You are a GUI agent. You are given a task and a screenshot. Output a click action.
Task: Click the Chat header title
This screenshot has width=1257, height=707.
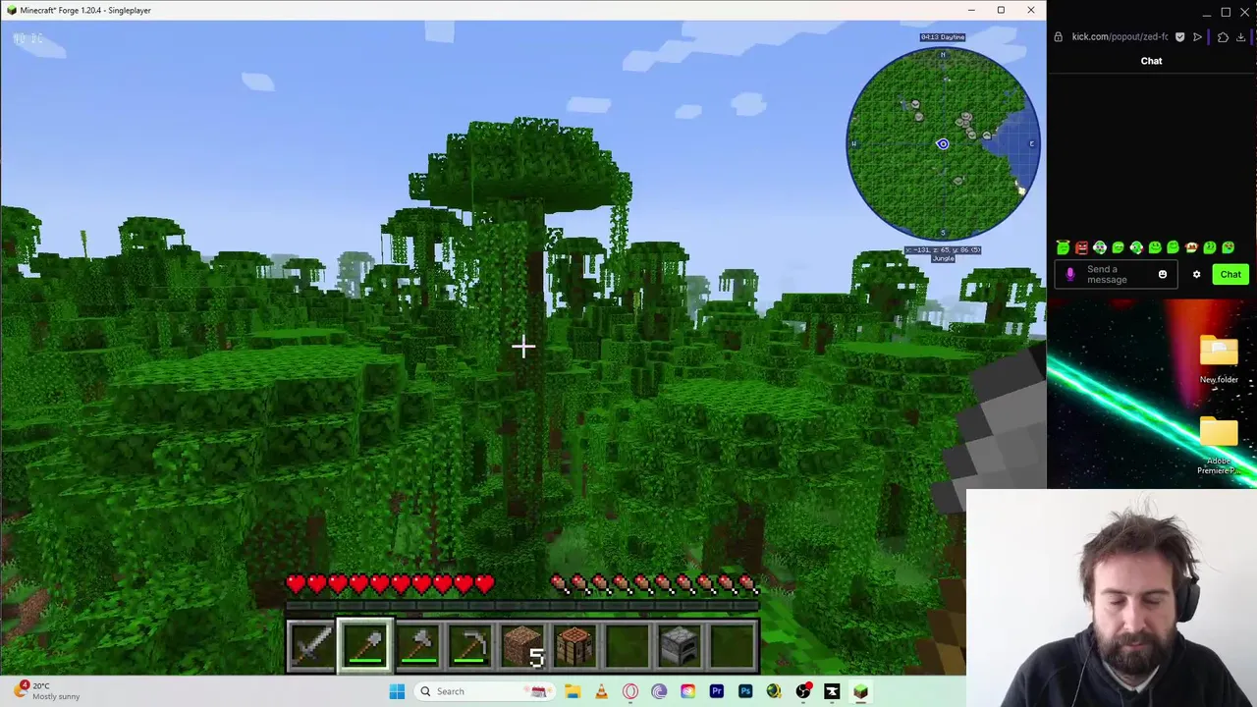click(x=1151, y=61)
